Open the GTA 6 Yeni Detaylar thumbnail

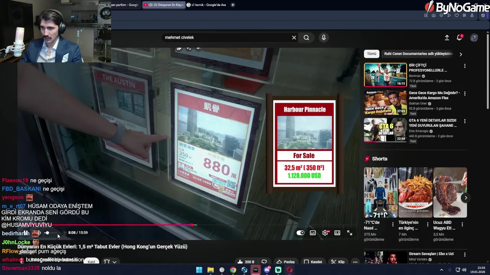click(x=385, y=130)
